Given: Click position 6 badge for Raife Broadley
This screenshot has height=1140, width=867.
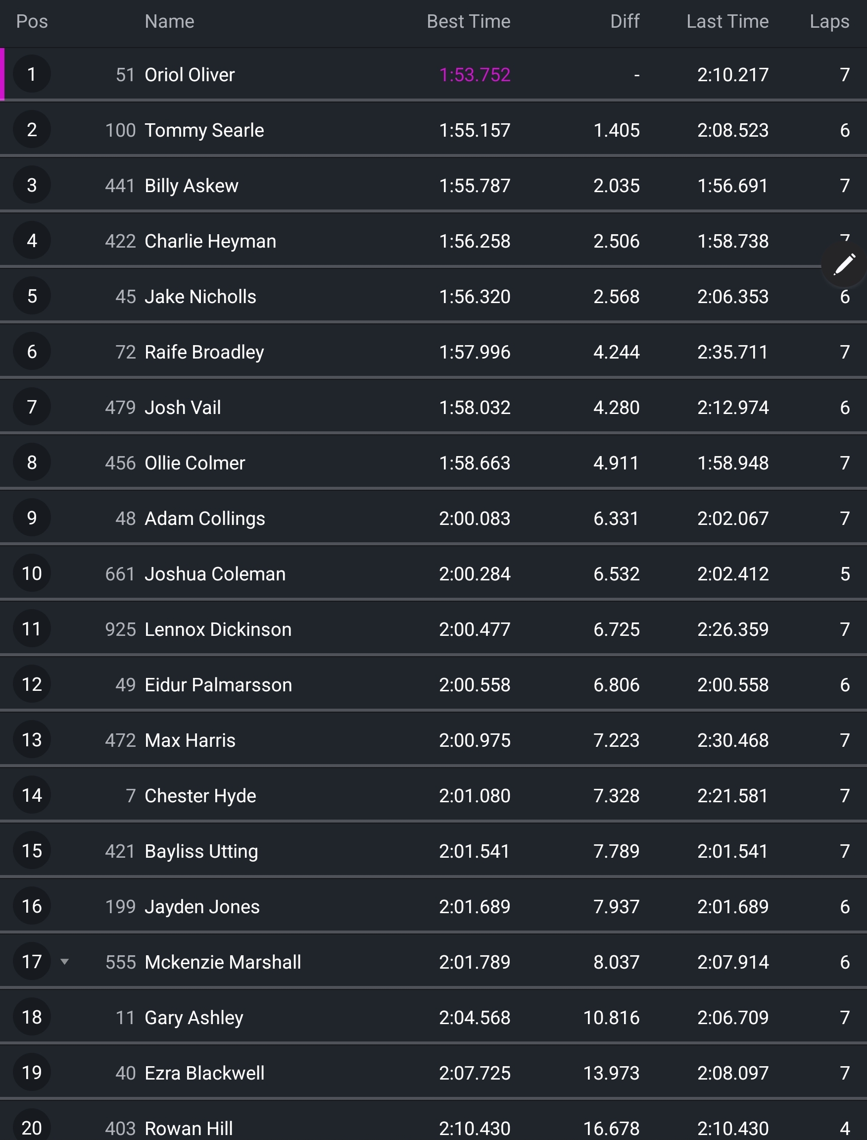Looking at the screenshot, I should point(32,352).
